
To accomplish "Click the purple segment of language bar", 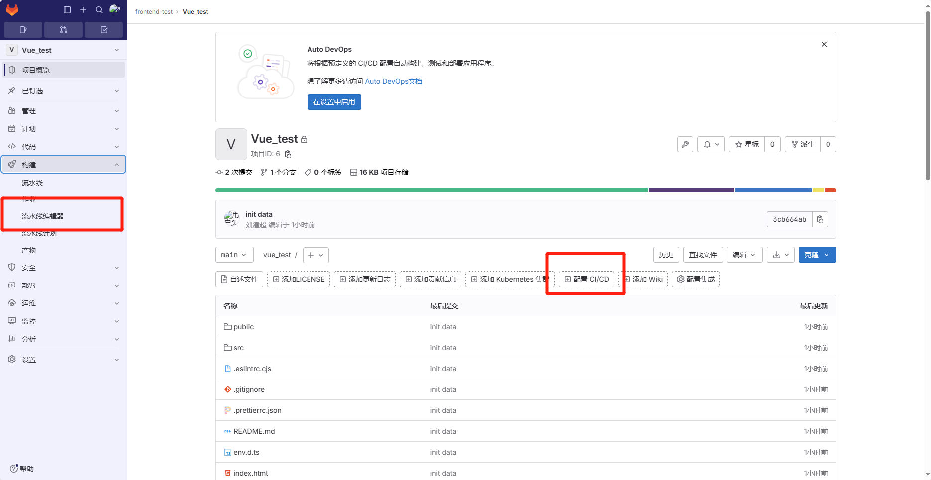I will (692, 190).
